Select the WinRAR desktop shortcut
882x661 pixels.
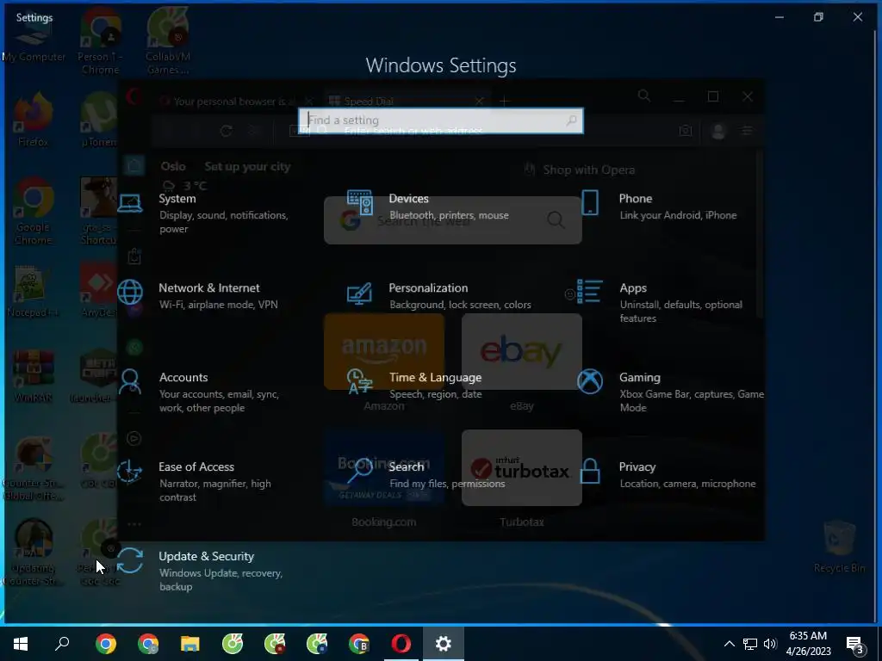tap(34, 375)
